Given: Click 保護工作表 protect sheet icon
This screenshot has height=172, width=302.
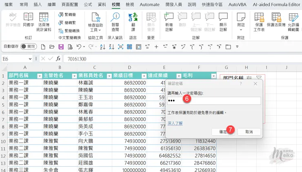Looking at the screenshot, I should coord(259,21).
